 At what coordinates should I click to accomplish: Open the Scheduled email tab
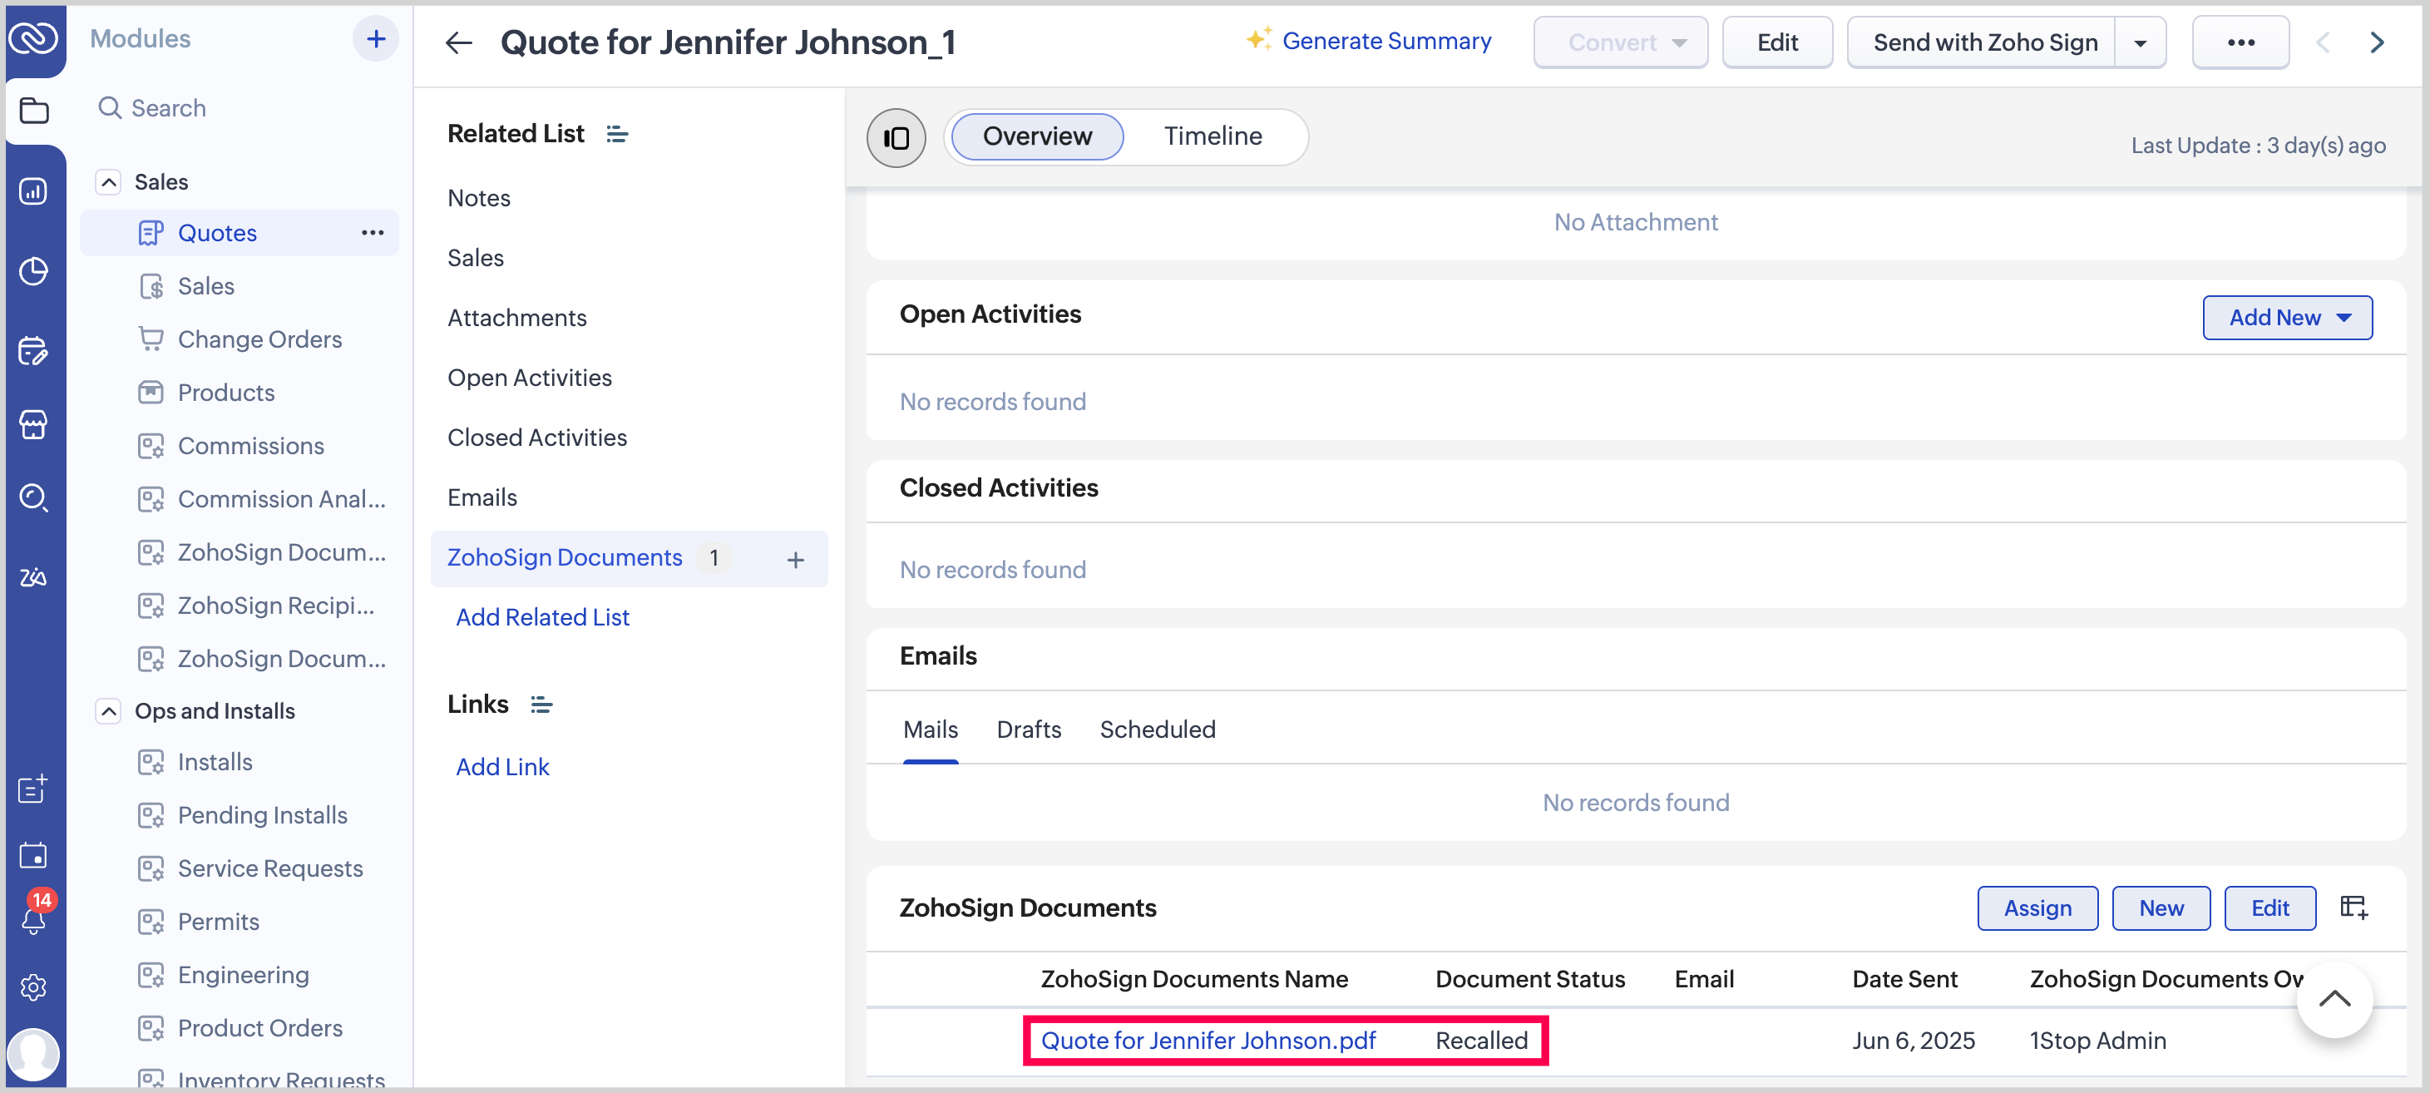[1157, 729]
